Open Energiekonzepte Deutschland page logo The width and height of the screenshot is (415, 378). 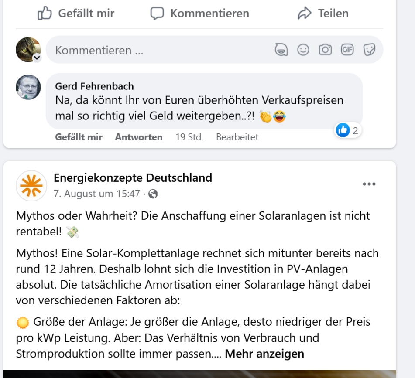(x=31, y=186)
